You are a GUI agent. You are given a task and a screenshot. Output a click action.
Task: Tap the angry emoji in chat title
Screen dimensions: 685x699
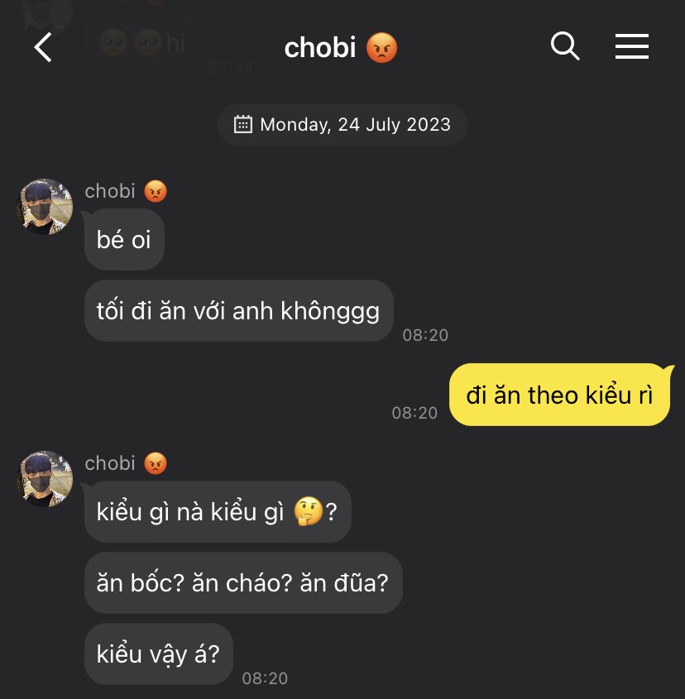click(x=381, y=48)
